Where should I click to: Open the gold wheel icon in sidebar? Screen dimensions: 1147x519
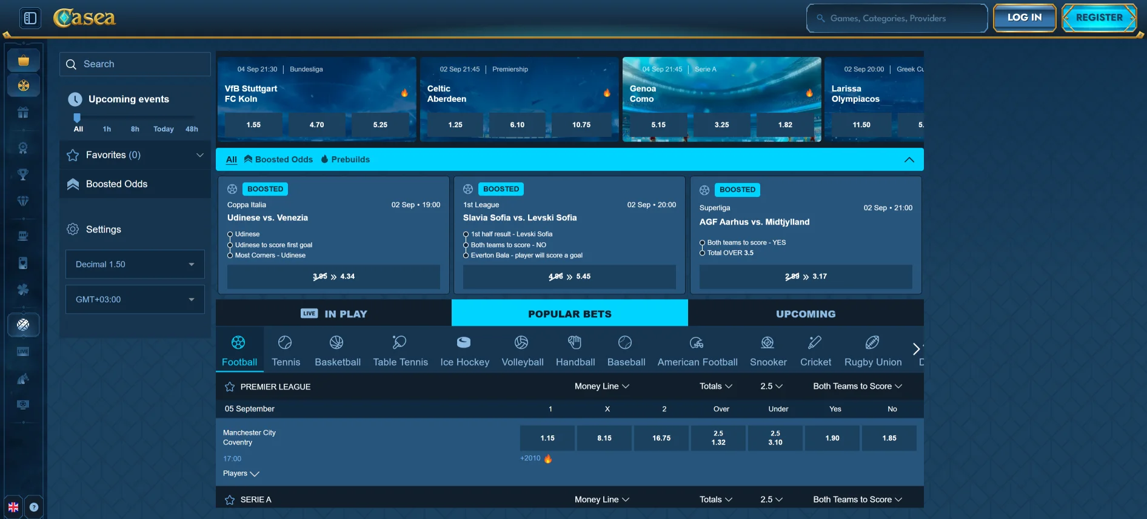24,85
